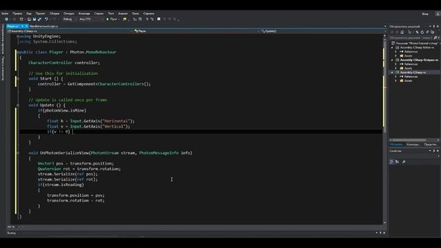Image resolution: width=441 pixels, height=248 pixels.
Task: Click Collapse All in Solution Explorer toolbar
Action: (427, 32)
